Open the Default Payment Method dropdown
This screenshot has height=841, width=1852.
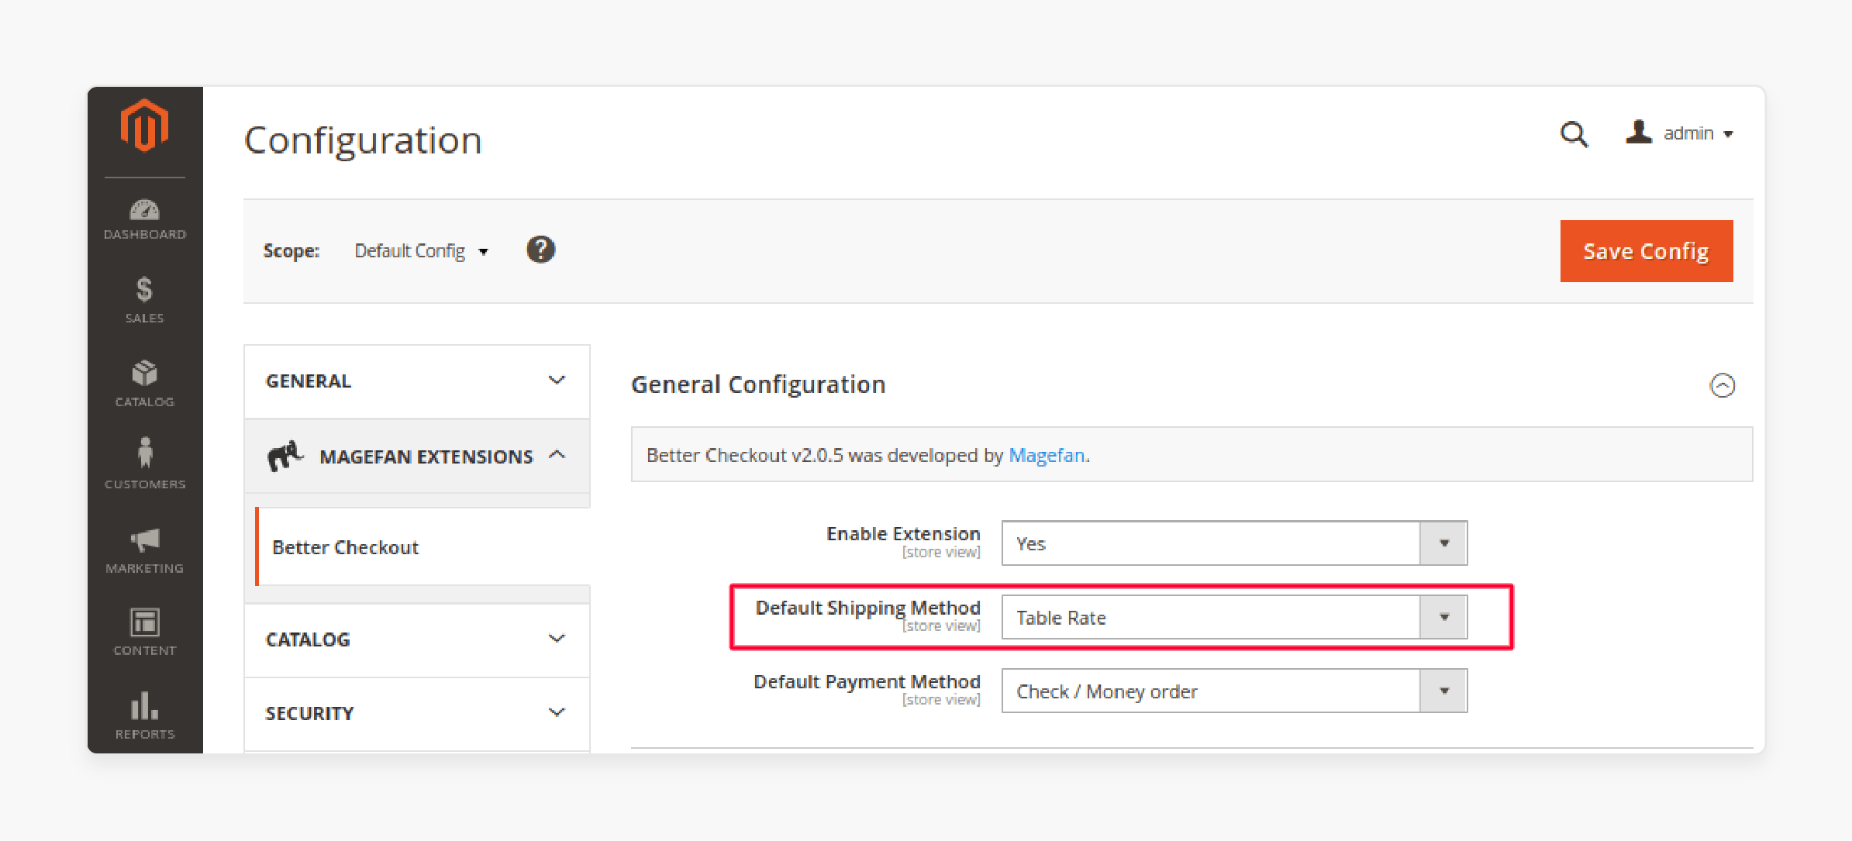point(1234,691)
